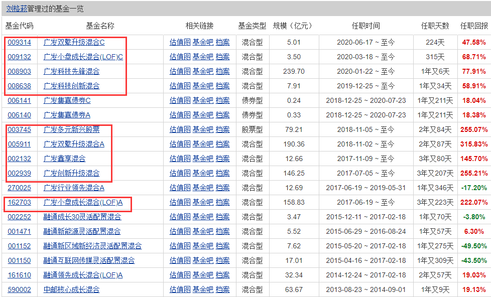491x297 pixels.
Task: Open 广发科技先锋混合 fund link
Action: pyautogui.click(x=72, y=71)
